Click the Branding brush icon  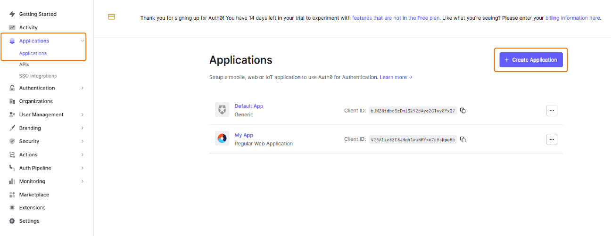point(12,128)
